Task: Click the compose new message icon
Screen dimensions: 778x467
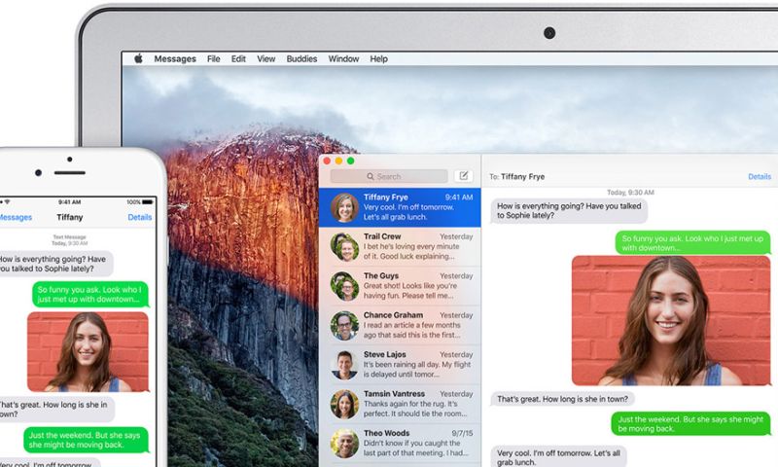Action: click(464, 176)
